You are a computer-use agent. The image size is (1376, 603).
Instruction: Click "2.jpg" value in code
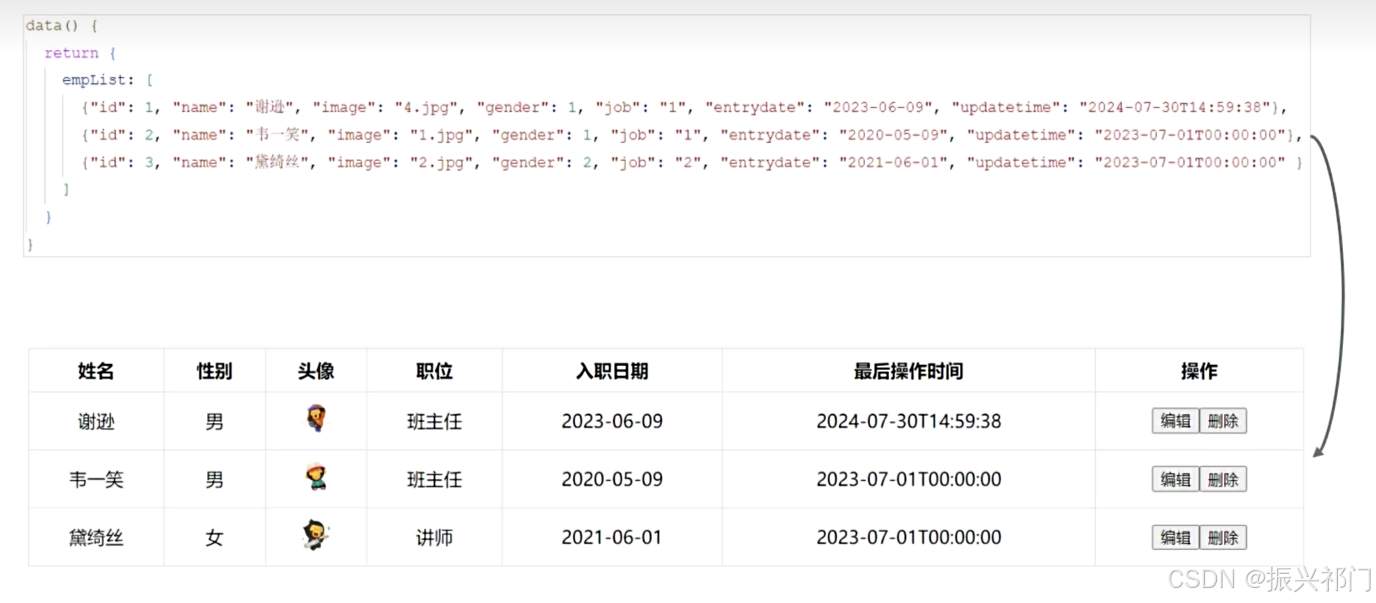click(x=441, y=162)
